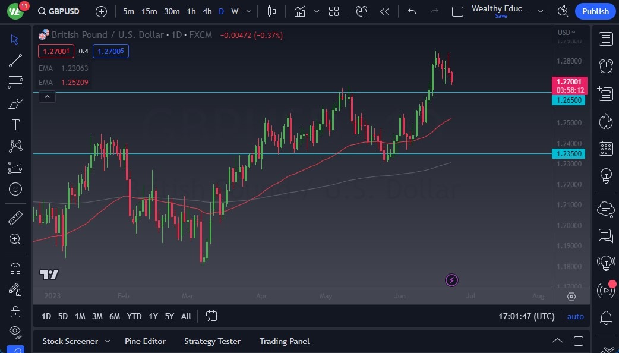619x353 pixels.
Task: Open the alerts alarm clock panel
Action: coord(606,66)
